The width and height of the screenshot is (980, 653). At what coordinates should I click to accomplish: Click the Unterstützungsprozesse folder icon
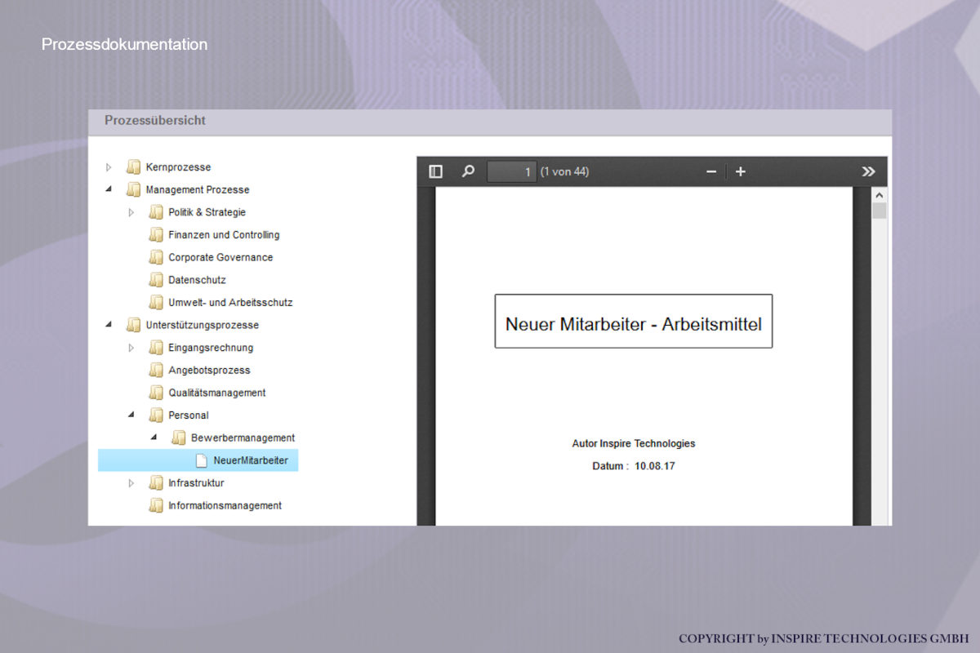(133, 325)
